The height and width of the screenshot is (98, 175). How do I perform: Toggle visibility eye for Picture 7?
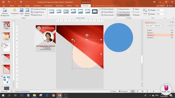pyautogui.click(x=172, y=33)
